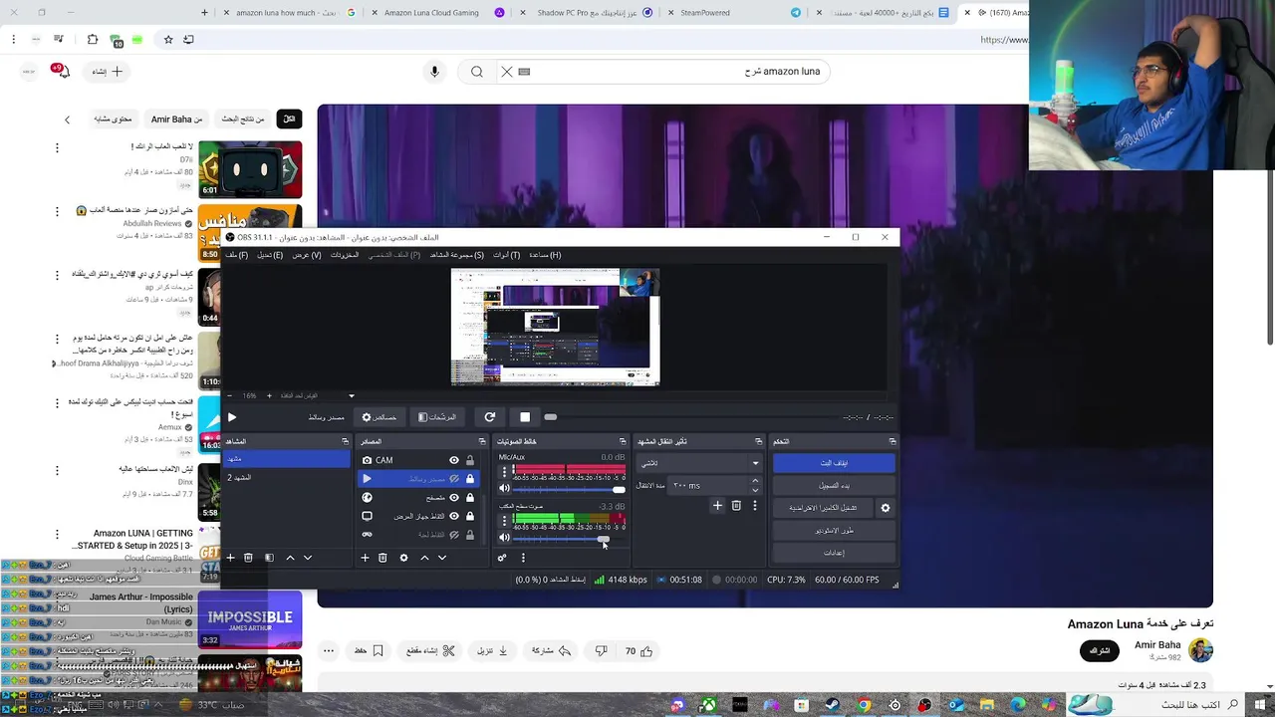Image resolution: width=1275 pixels, height=717 pixels.
Task: Open the preview scaling dropdown arrow
Action: tap(351, 395)
